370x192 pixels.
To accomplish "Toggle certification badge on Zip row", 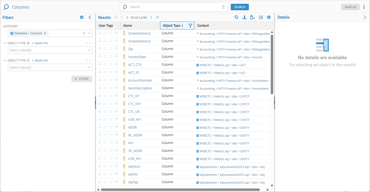I will (100, 49).
